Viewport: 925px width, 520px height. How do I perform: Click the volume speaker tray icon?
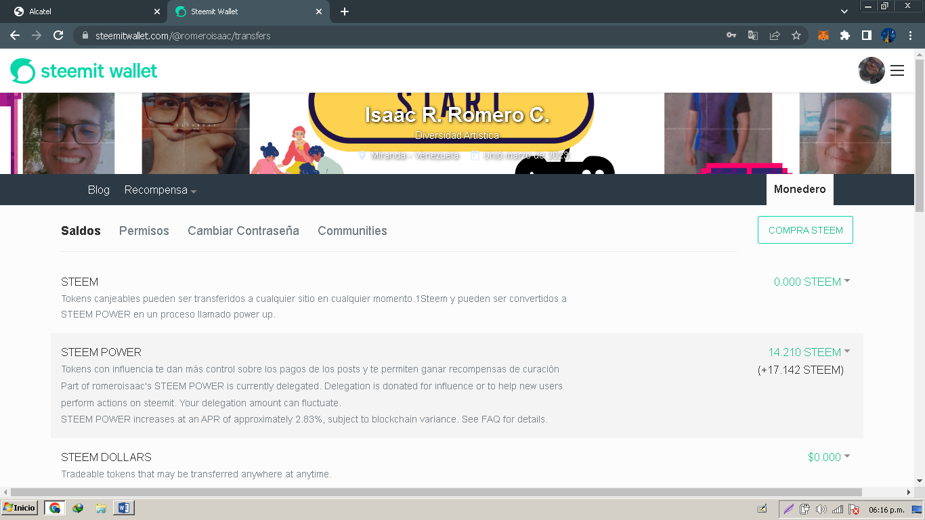pyautogui.click(x=821, y=509)
